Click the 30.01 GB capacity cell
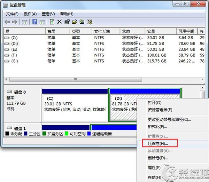The width and height of the screenshot is (209, 182). [x=156, y=38]
